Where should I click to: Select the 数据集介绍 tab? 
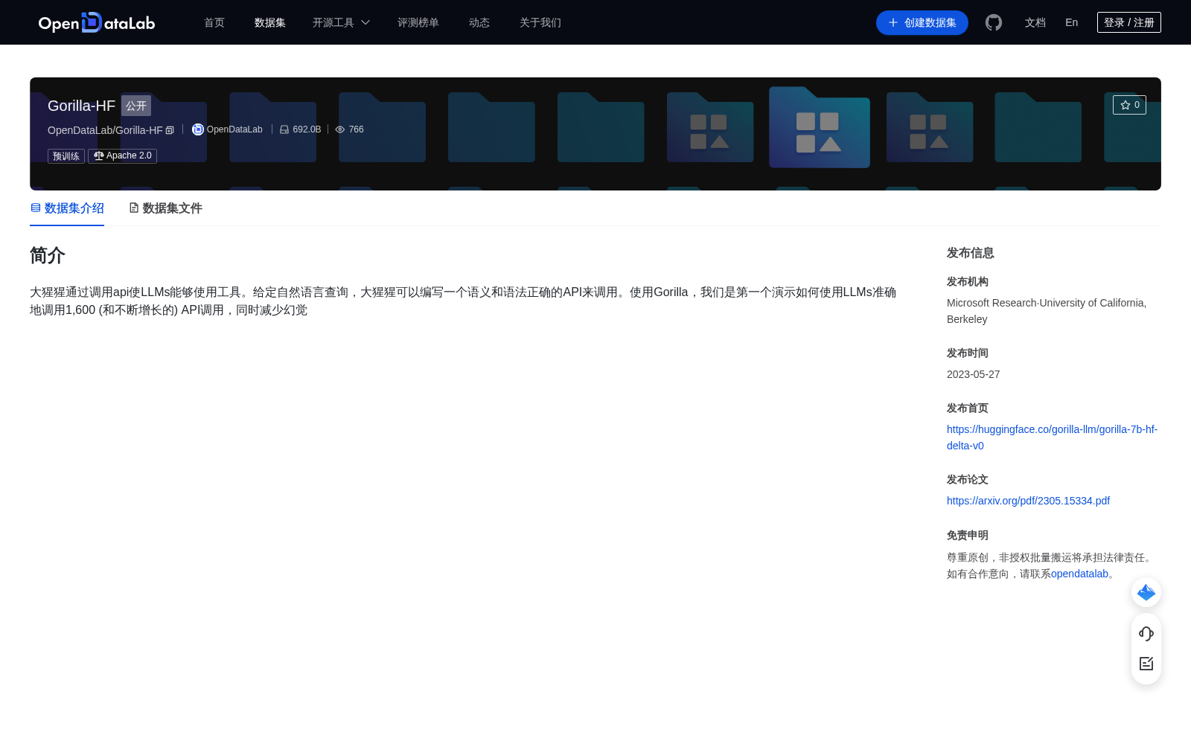coord(67,208)
